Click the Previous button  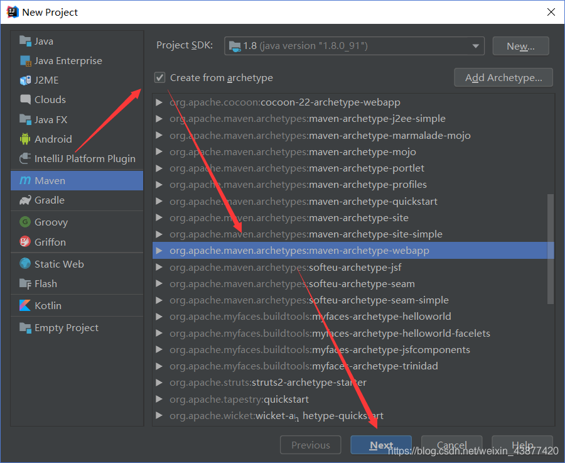(x=311, y=445)
